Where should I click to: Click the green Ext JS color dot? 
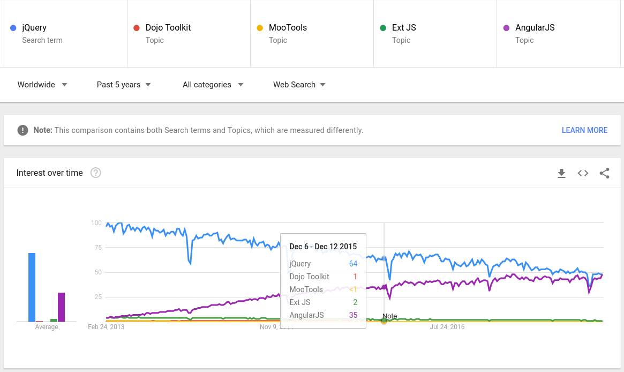(383, 28)
